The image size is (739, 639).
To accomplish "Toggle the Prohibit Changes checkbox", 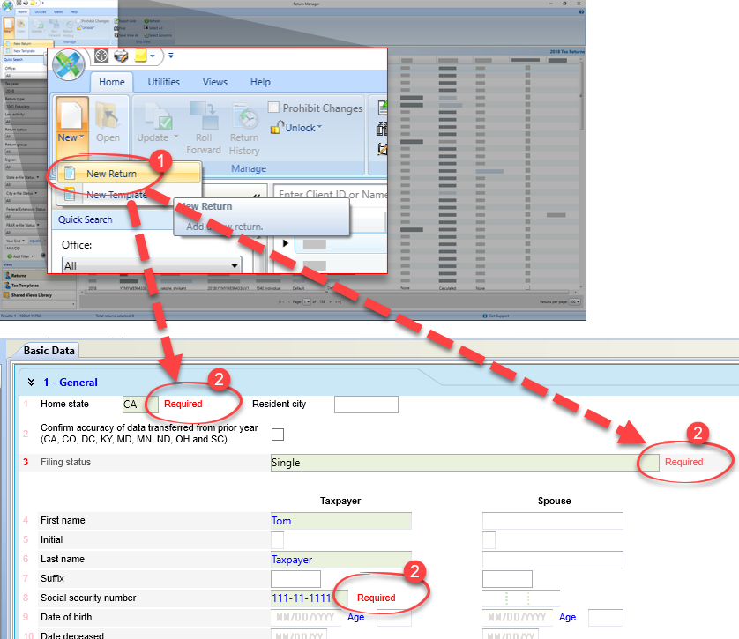I will (273, 108).
